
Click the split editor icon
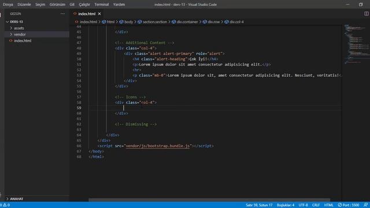[x=366, y=14]
